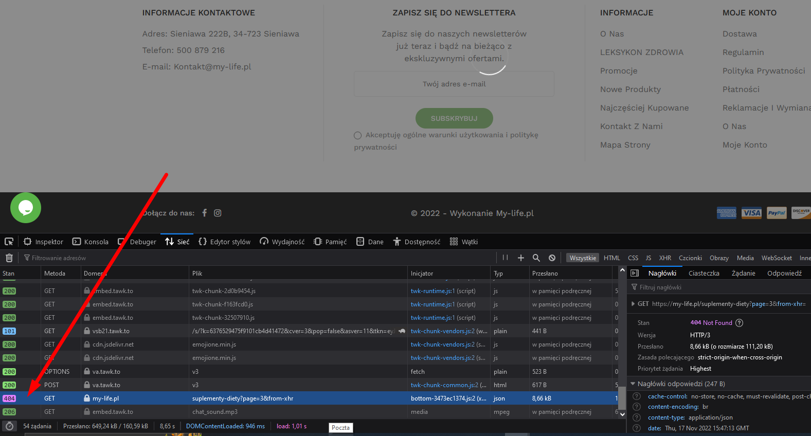Expand the GET request URL details
This screenshot has height=436, width=811.
click(633, 304)
